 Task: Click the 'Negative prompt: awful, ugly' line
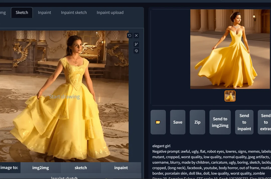(x=212, y=151)
